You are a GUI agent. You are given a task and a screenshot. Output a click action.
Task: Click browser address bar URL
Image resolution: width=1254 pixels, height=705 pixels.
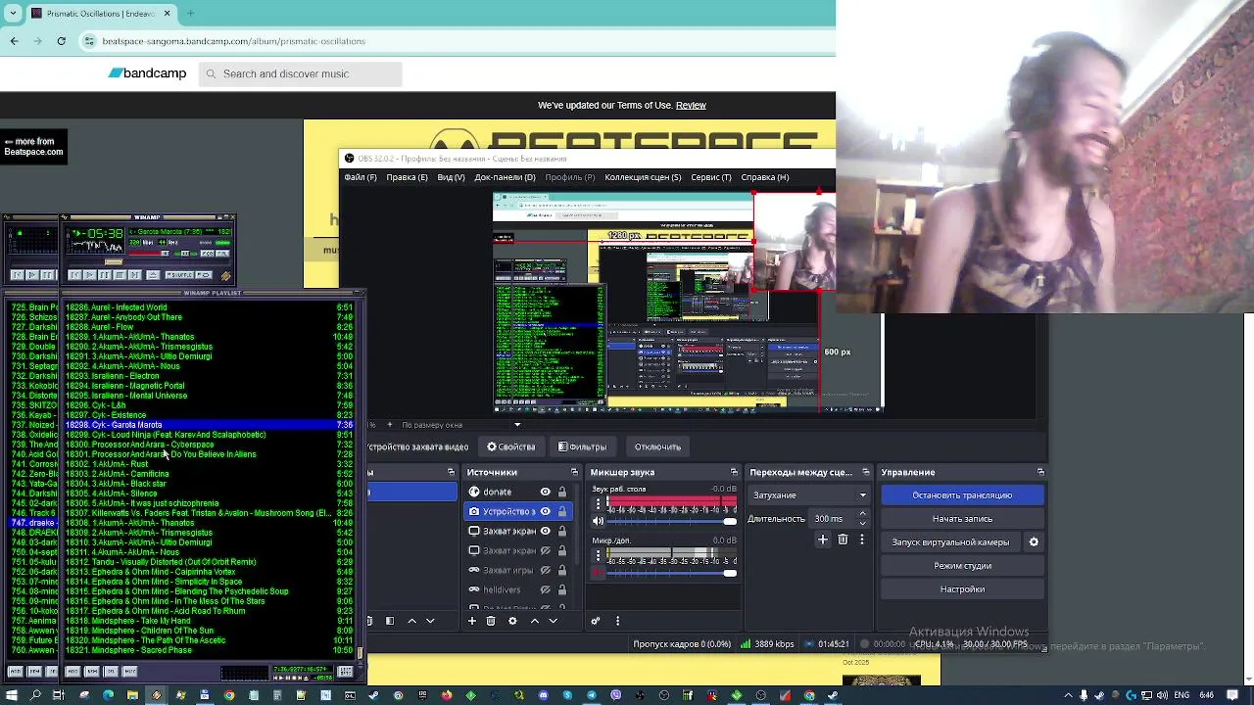click(233, 41)
